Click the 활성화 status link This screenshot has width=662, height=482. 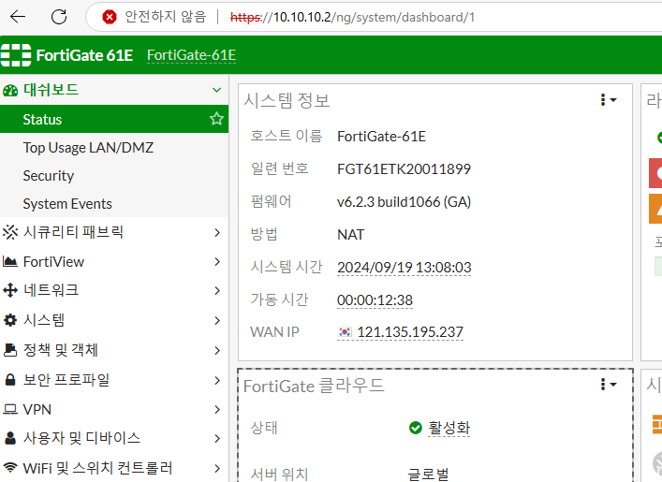[x=449, y=428]
